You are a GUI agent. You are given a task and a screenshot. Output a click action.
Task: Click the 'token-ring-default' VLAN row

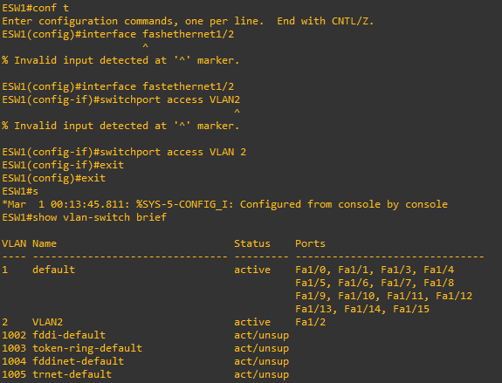click(x=145, y=348)
